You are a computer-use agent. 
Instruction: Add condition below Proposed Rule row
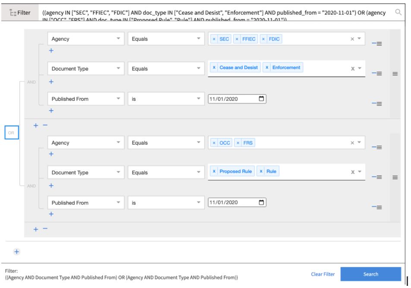click(x=51, y=186)
